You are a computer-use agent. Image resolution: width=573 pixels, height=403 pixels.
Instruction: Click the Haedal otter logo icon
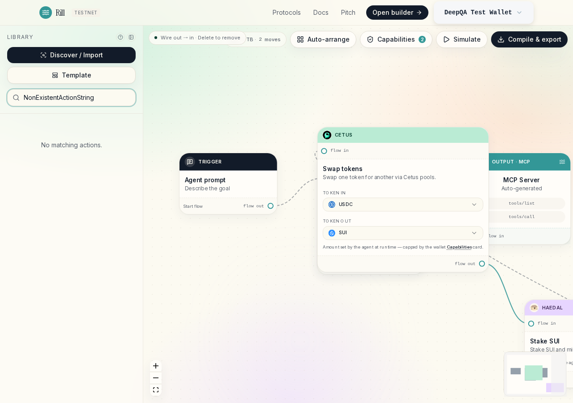[x=534, y=308]
